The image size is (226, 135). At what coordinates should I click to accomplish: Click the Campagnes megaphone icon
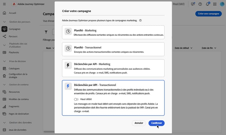point(4,29)
